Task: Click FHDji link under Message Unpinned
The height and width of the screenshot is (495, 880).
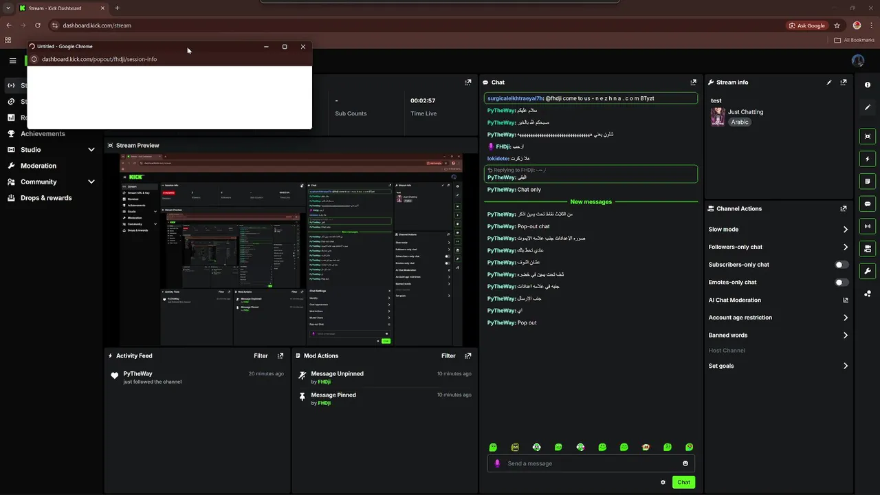Action: pos(324,382)
